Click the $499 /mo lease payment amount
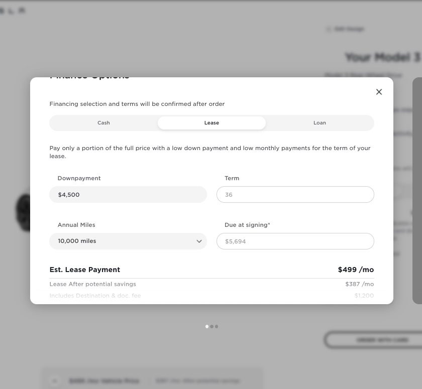422x389 pixels. tap(356, 270)
